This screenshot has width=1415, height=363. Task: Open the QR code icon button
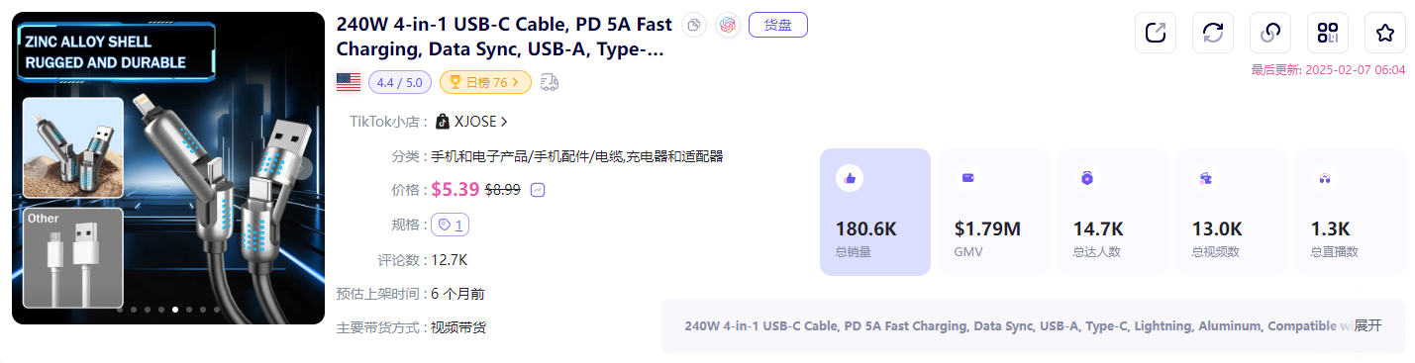tap(1328, 33)
